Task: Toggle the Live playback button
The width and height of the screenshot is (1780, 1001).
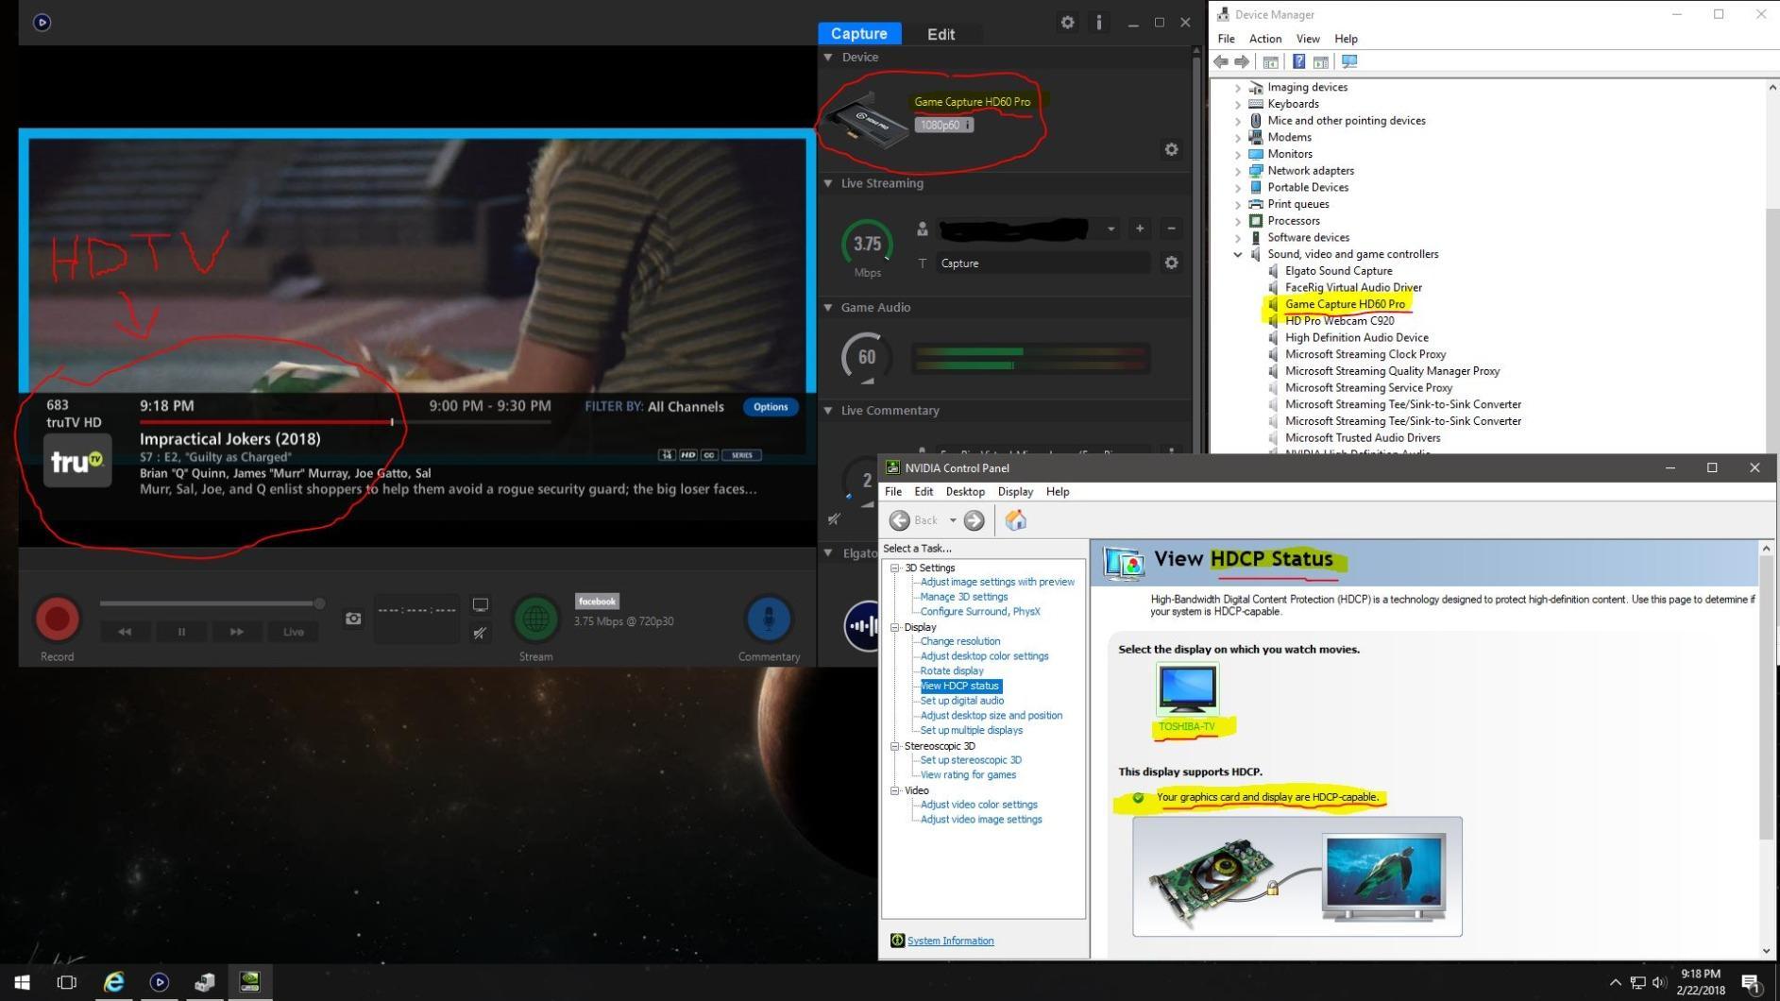Action: 293,632
